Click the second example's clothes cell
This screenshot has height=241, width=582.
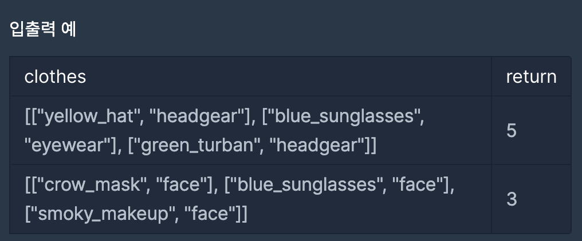click(x=250, y=199)
